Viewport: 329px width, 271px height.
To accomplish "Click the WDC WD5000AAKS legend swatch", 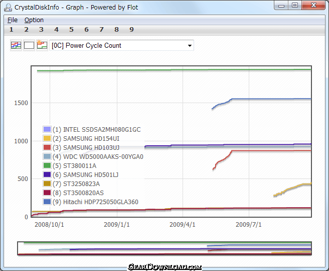I will pos(47,156).
